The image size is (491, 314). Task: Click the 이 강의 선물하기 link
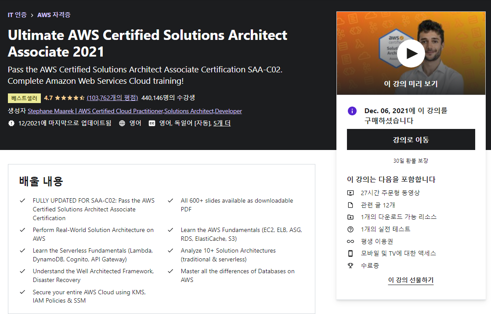[411, 280]
